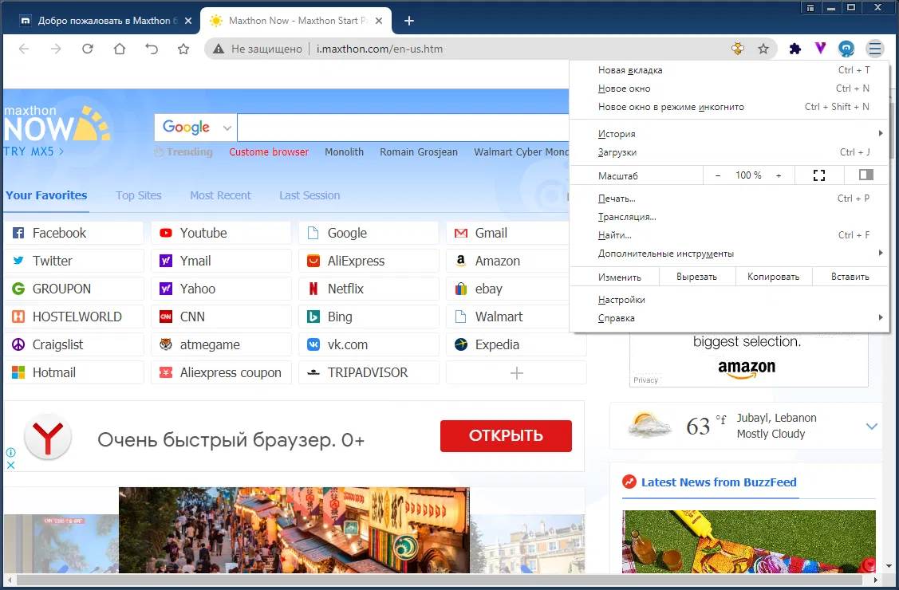Expand the Google search engine dropdown

click(x=227, y=128)
